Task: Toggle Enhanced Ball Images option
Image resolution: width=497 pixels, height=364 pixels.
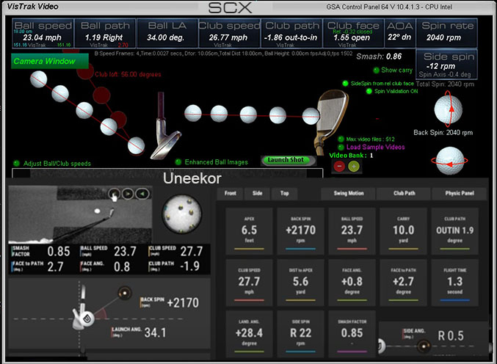Action: [x=178, y=162]
